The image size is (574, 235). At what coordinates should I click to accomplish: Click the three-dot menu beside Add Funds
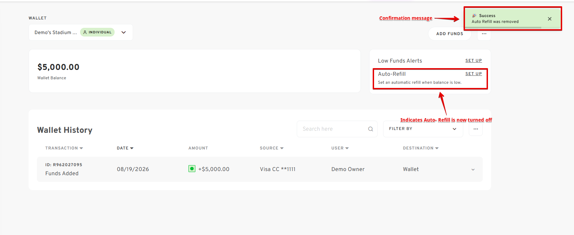pyautogui.click(x=484, y=34)
